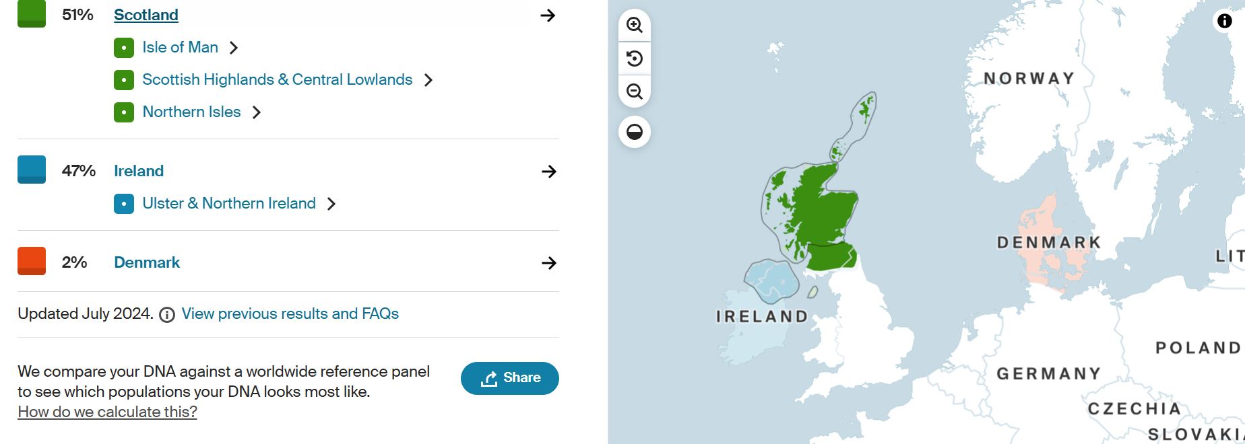Click the info icon beside Updated July 2024

(x=167, y=315)
